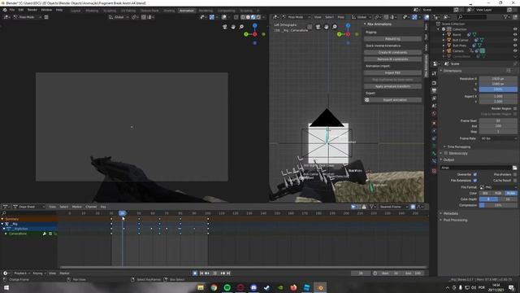Click Create IK constraints button

(x=392, y=52)
